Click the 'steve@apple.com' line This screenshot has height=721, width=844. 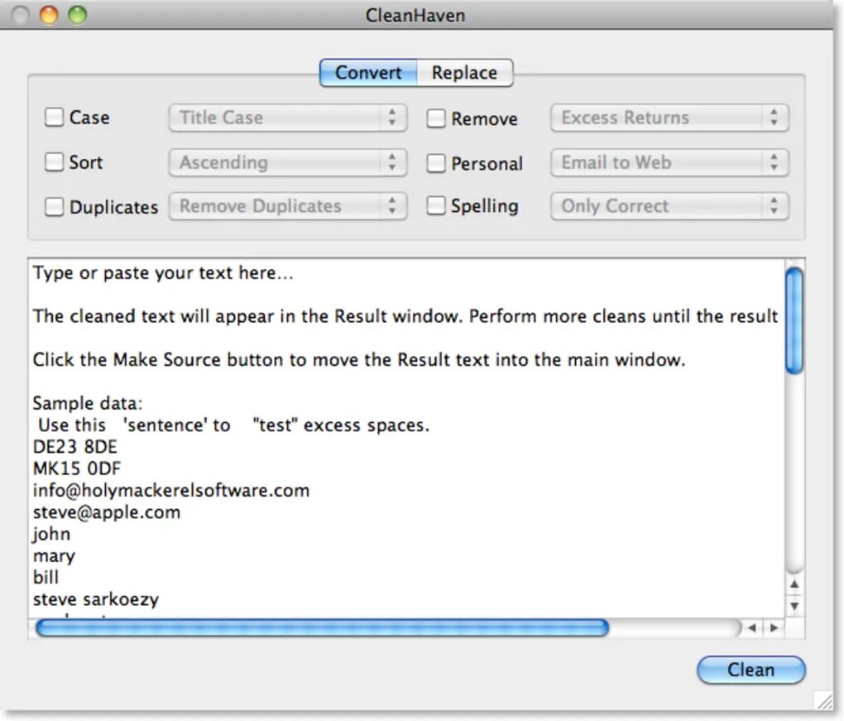click(107, 512)
